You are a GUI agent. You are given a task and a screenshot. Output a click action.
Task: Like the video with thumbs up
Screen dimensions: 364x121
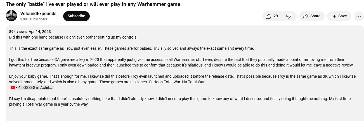coord(268,16)
